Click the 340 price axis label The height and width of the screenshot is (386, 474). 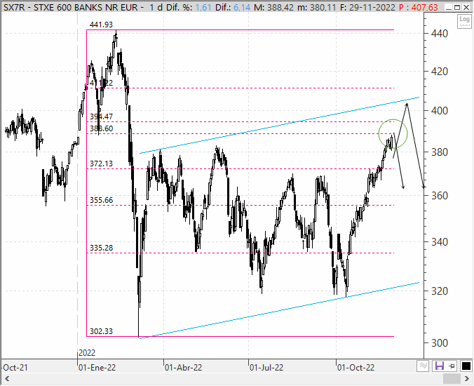[440, 242]
